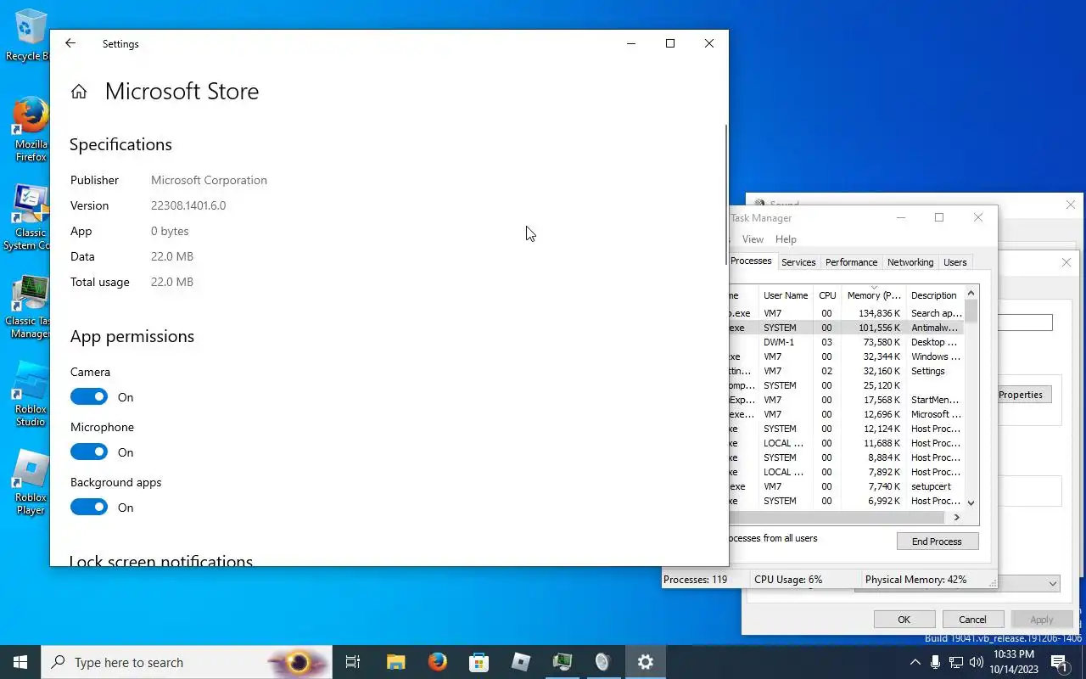Open the Classic System Control desktop shortcut
The height and width of the screenshot is (679, 1086).
pyautogui.click(x=29, y=217)
